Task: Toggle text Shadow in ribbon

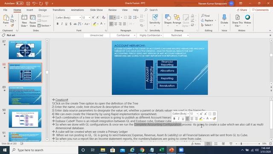Action: pos(70,24)
